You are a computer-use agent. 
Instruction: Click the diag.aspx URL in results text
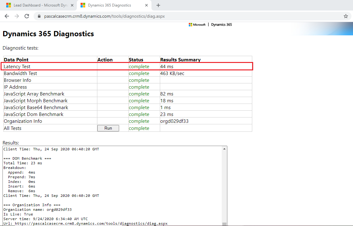click(91, 223)
